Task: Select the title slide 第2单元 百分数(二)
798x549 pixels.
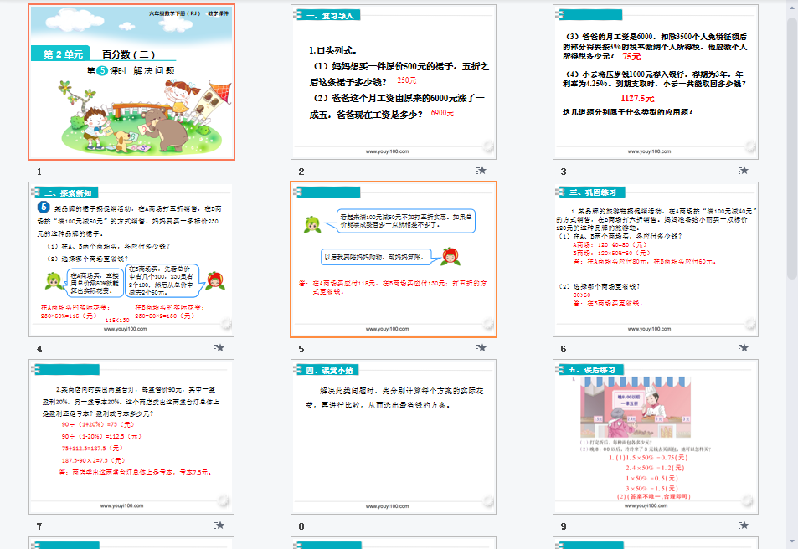Action: (x=131, y=82)
